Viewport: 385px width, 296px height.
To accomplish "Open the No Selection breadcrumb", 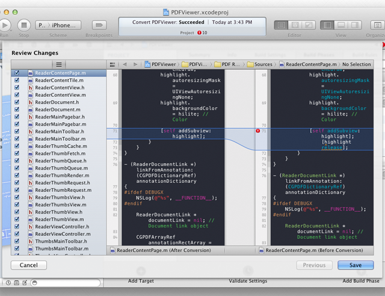I will click(x=357, y=64).
